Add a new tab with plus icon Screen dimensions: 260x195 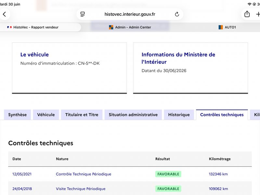258,14
